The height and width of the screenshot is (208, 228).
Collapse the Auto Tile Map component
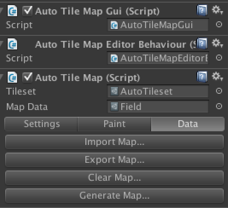tap(1, 77)
